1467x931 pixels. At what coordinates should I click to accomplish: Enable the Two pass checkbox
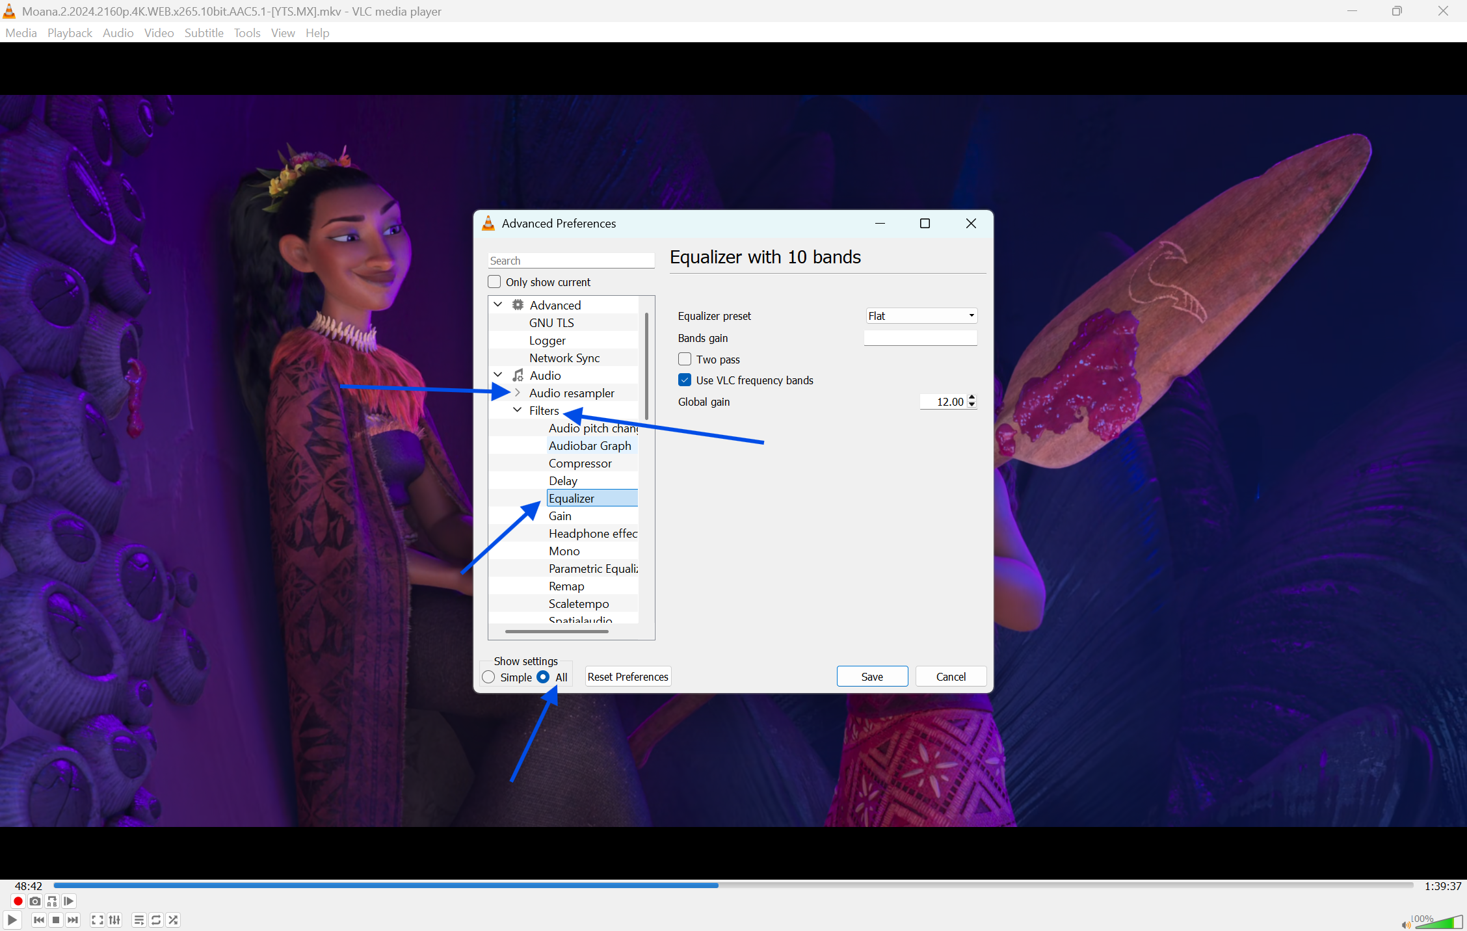(685, 360)
